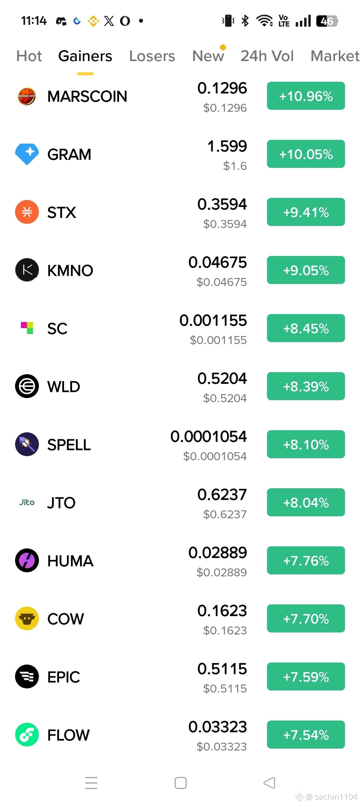Viewport: 360px width, 805px height.
Task: Tap the GRAM blue diamond icon
Action: (27, 154)
